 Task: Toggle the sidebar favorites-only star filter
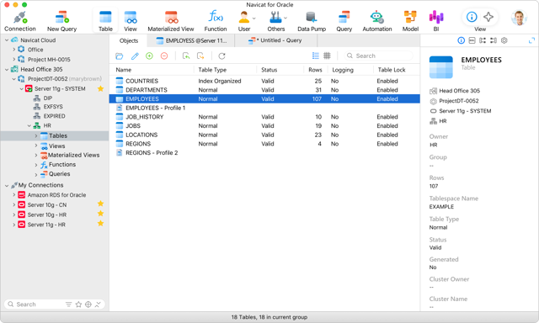coord(78,304)
